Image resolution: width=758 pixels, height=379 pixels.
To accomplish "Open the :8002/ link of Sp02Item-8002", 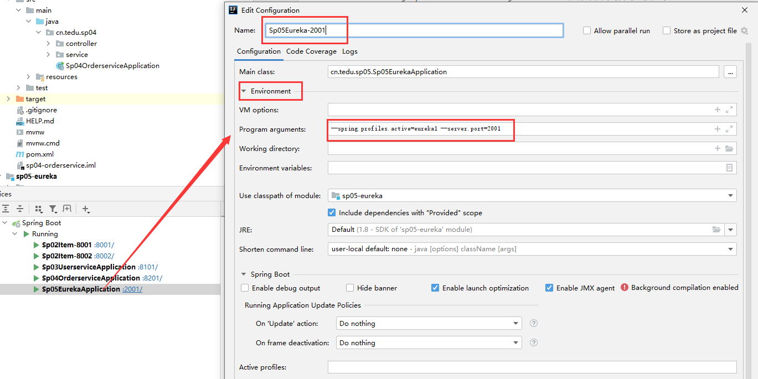I will 104,256.
